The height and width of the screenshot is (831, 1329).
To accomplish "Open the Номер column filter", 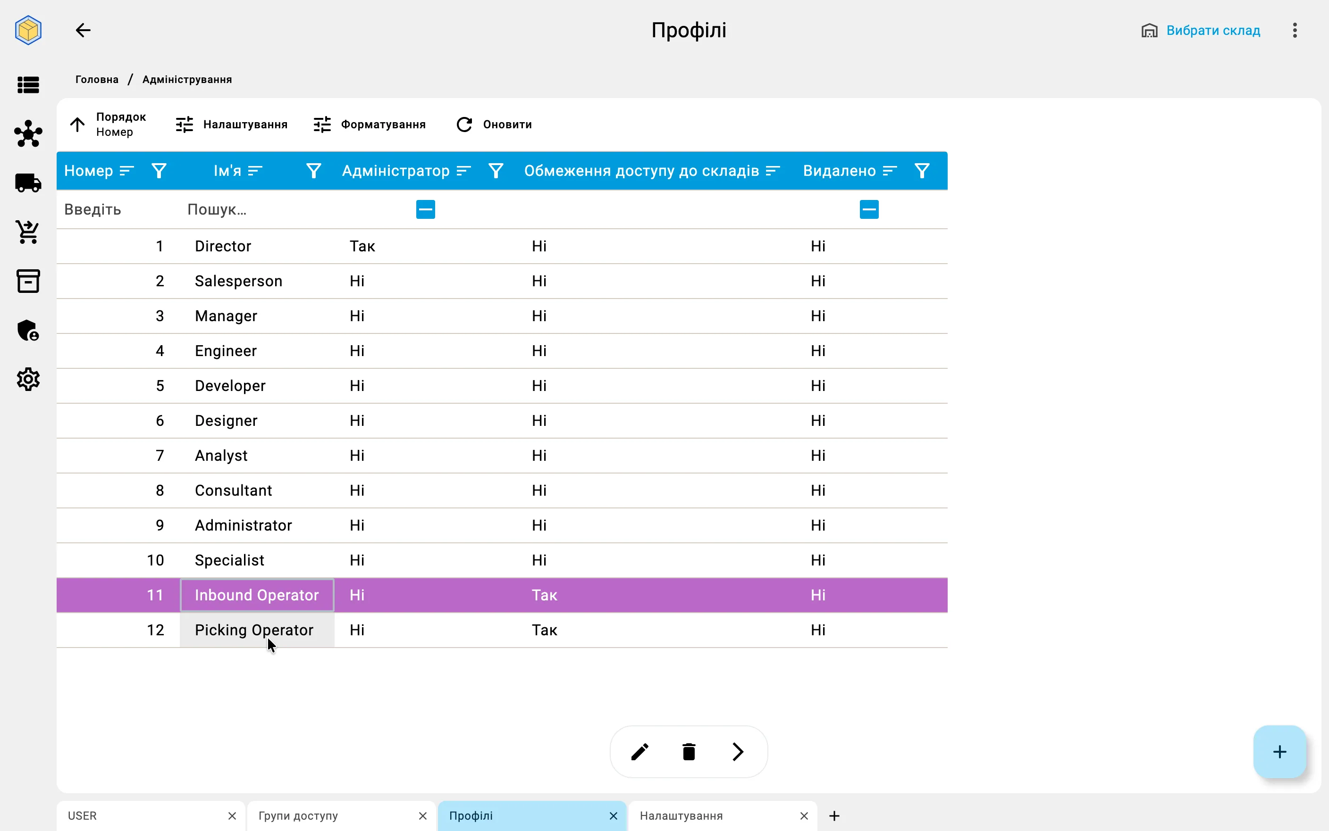I will [x=159, y=171].
